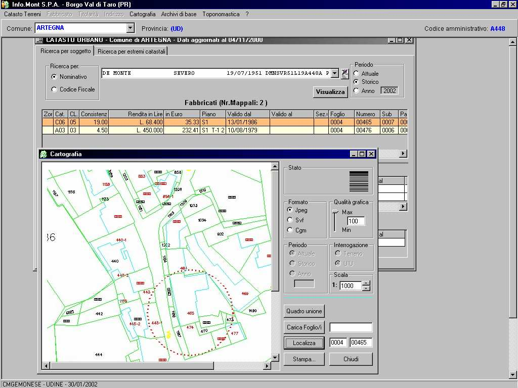Select the UIU interrogazione option
The image size is (518, 388).
tap(337, 263)
